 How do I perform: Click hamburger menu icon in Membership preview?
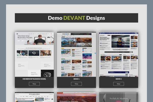[x=17, y=34]
